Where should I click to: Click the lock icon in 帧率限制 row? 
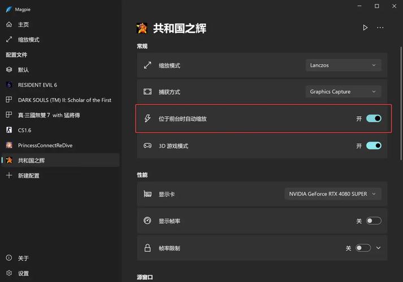tap(148, 248)
